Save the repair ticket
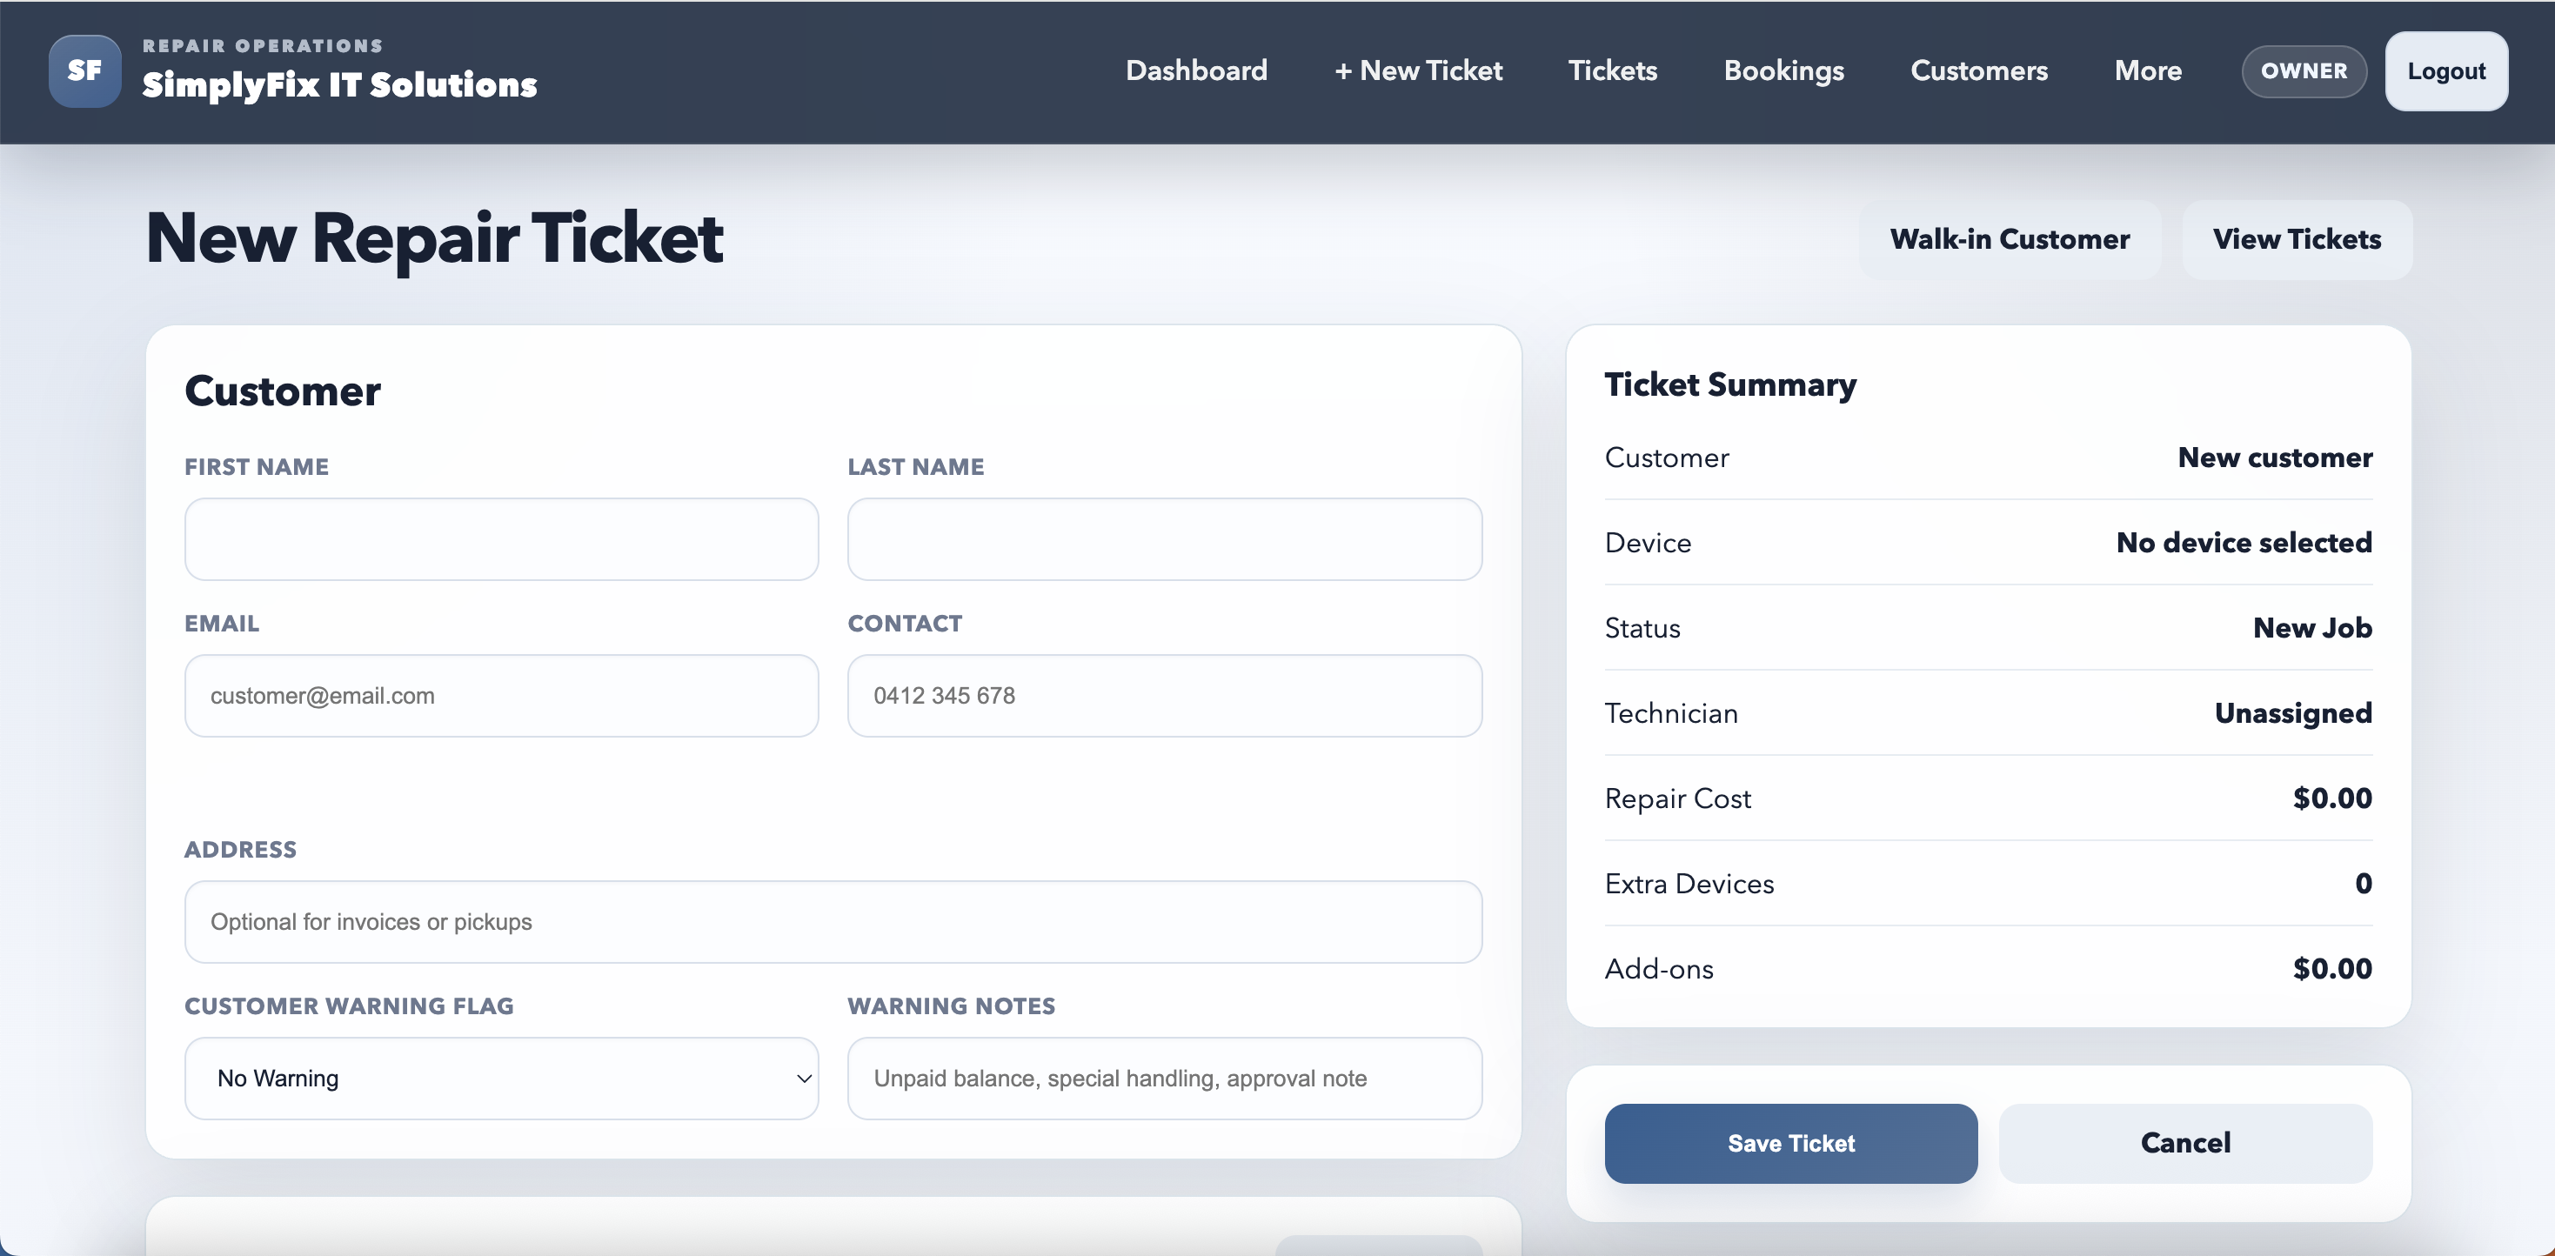The image size is (2555, 1256). (1790, 1143)
